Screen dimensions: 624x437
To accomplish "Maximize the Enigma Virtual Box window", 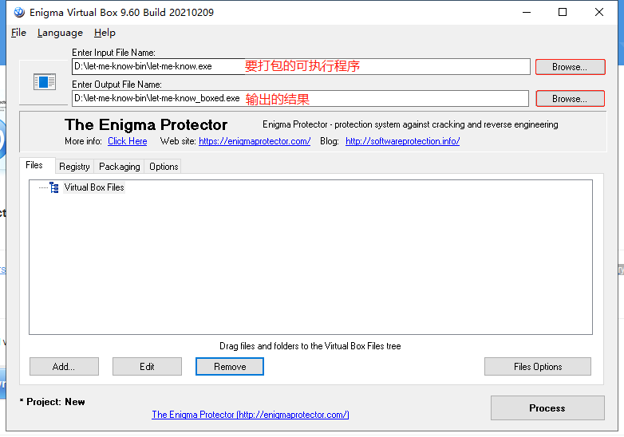I will click(563, 12).
